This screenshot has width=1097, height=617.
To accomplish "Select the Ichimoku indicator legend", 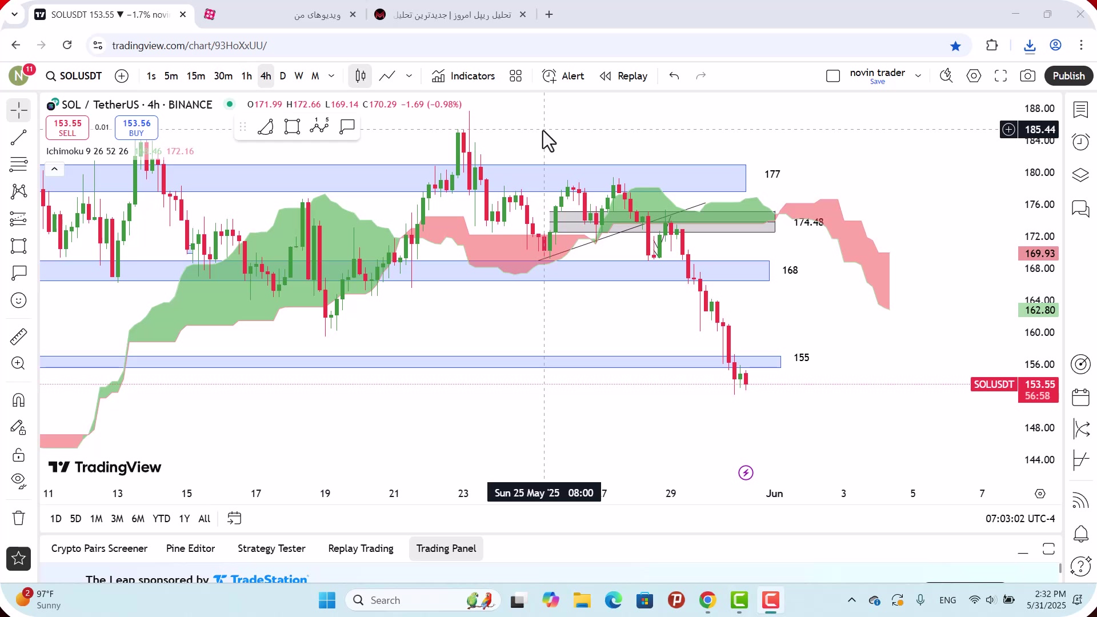I will 87,151.
